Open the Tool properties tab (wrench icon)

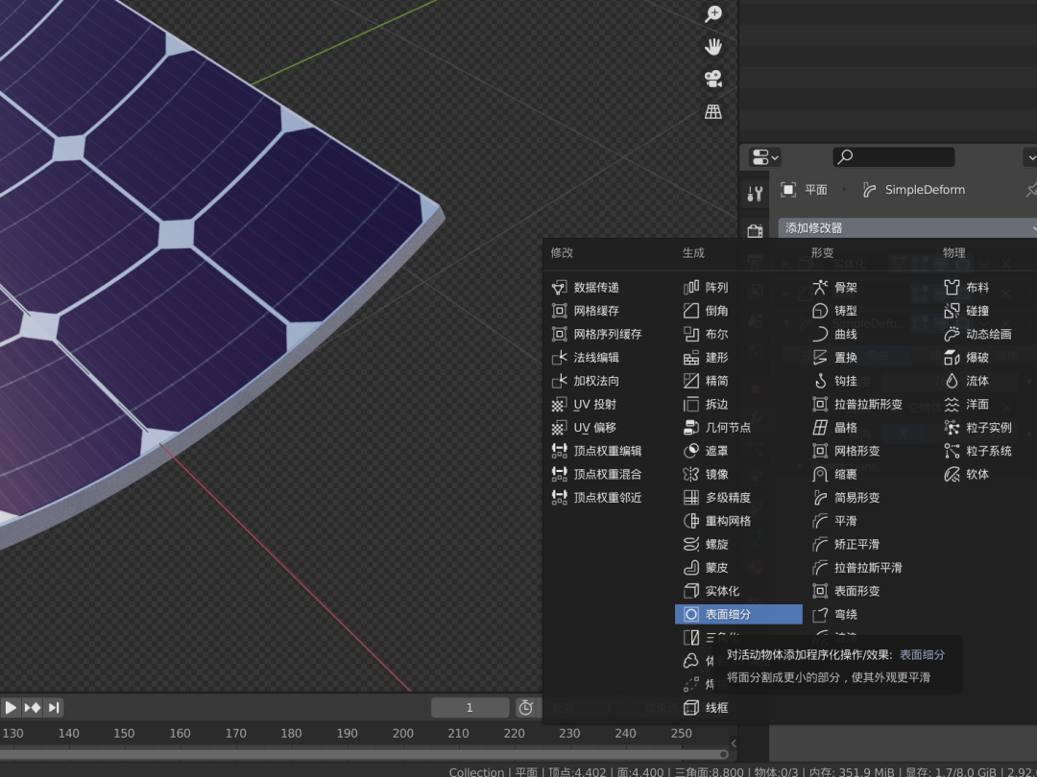pyautogui.click(x=755, y=194)
